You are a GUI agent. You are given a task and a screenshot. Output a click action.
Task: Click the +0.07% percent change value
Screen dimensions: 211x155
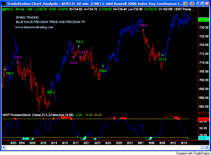[63, 9]
